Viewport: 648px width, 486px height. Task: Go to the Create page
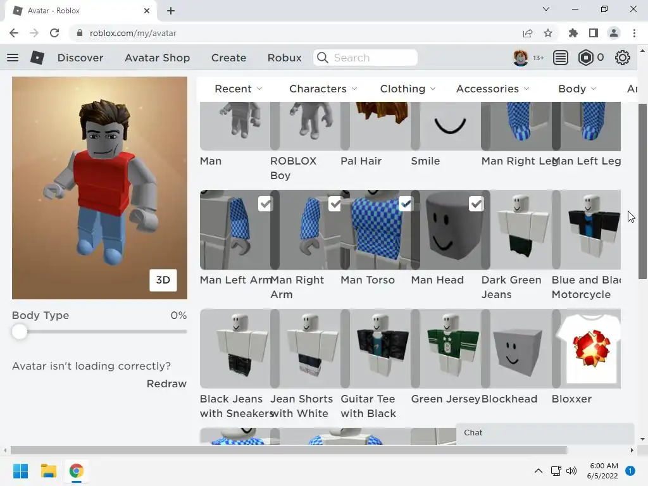click(229, 58)
